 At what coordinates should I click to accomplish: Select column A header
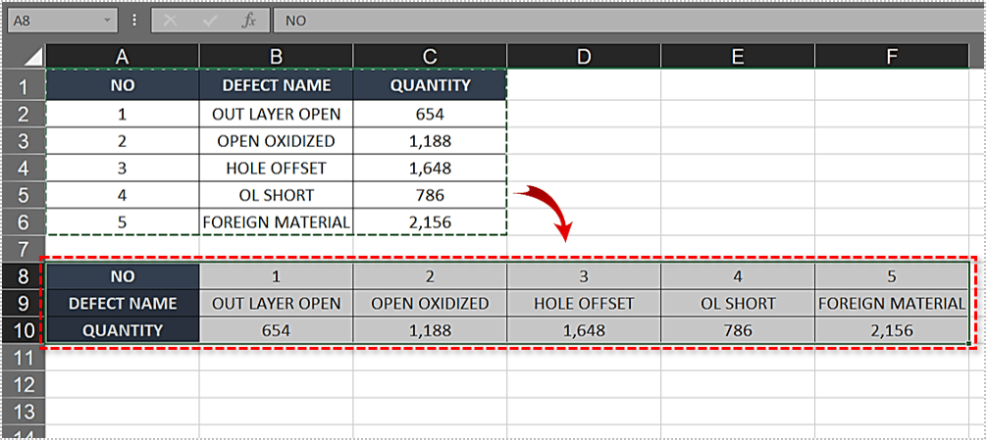point(122,57)
